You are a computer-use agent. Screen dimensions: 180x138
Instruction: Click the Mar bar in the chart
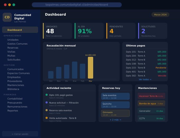click(x=91, y=68)
